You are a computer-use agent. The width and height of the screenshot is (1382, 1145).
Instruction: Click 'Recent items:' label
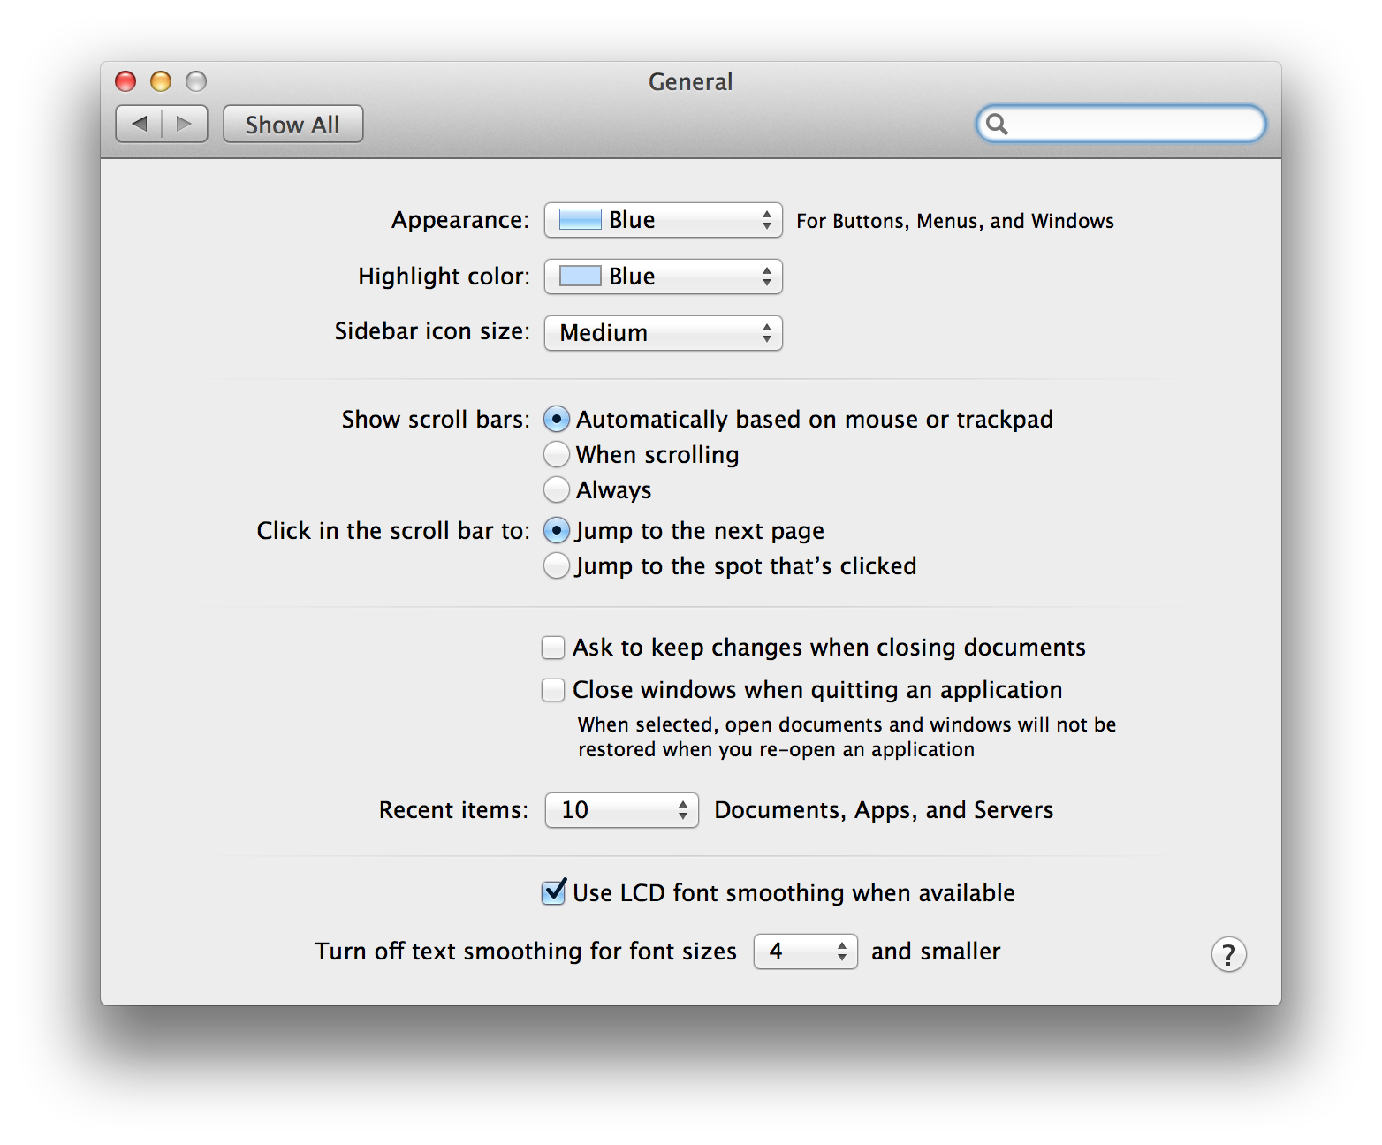[453, 810]
